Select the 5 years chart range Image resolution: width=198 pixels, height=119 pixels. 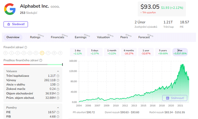pyautogui.click(x=163, y=52)
